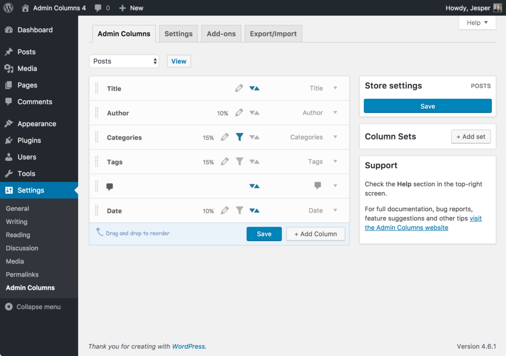Toggle inline edit pencil for Author
The height and width of the screenshot is (356, 506).
[239, 112]
